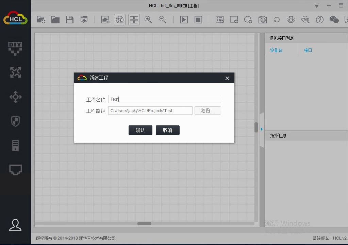
Task: Click the add text note toolbar icon
Action: pos(220,20)
